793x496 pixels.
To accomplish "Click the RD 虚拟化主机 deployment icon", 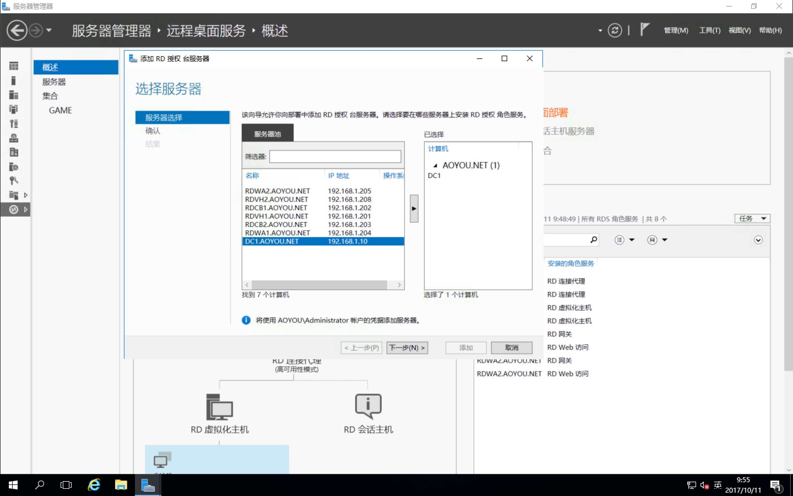I will click(x=219, y=407).
